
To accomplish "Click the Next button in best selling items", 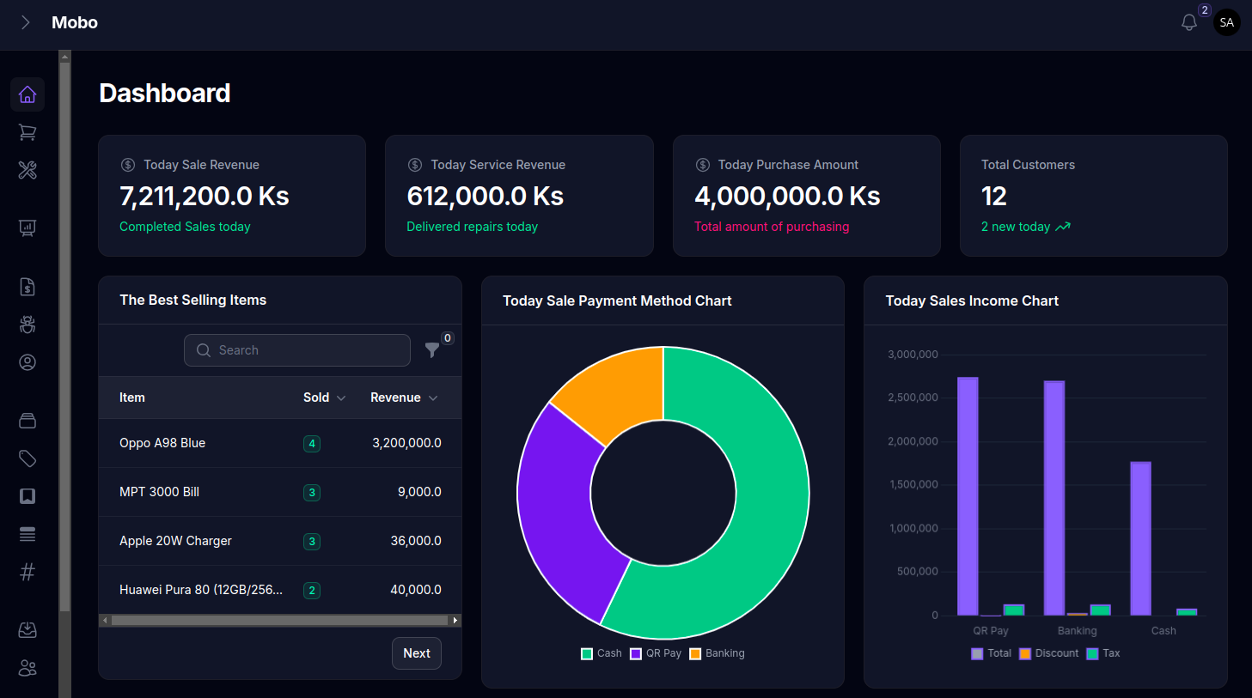I will click(416, 652).
